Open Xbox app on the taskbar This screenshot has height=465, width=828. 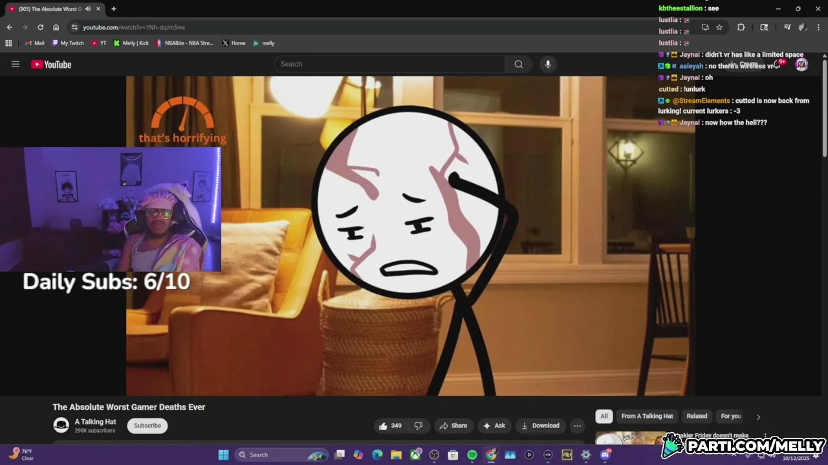(x=415, y=455)
